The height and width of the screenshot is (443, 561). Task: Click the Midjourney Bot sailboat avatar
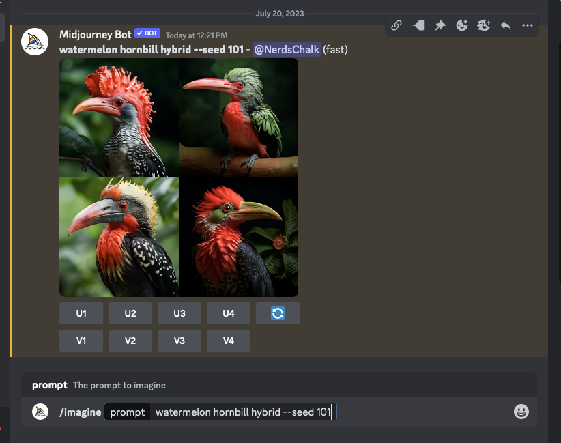pos(35,42)
